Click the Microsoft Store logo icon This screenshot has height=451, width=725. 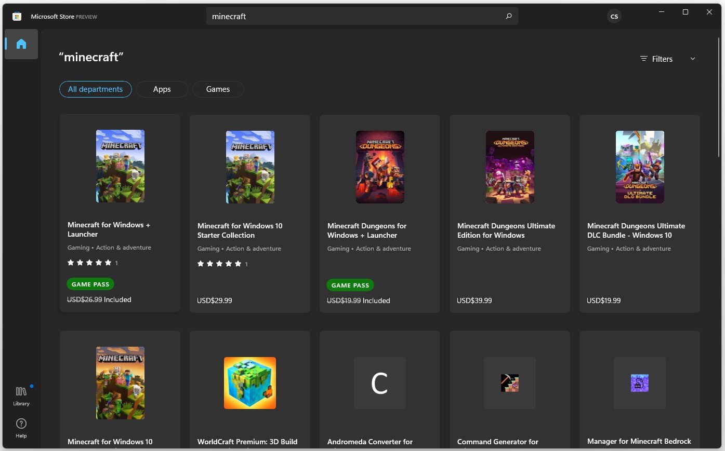[17, 17]
